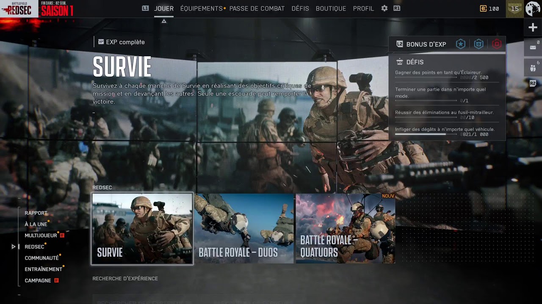The image size is (542, 304).
Task: Click the L2 icon next to Bonus d'EXP
Action: coord(399,44)
